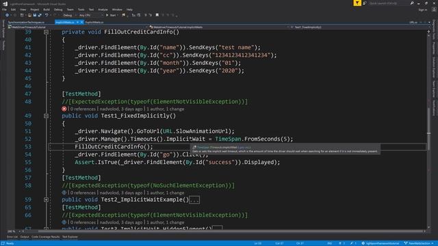Switch to the ExplicitWaits.cs tab
The width and height of the screenshot is (438, 246).
pyautogui.click(x=94, y=22)
